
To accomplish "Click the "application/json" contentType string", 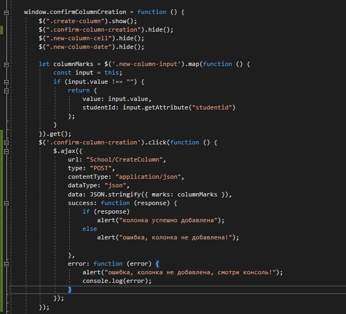I will (148, 177).
